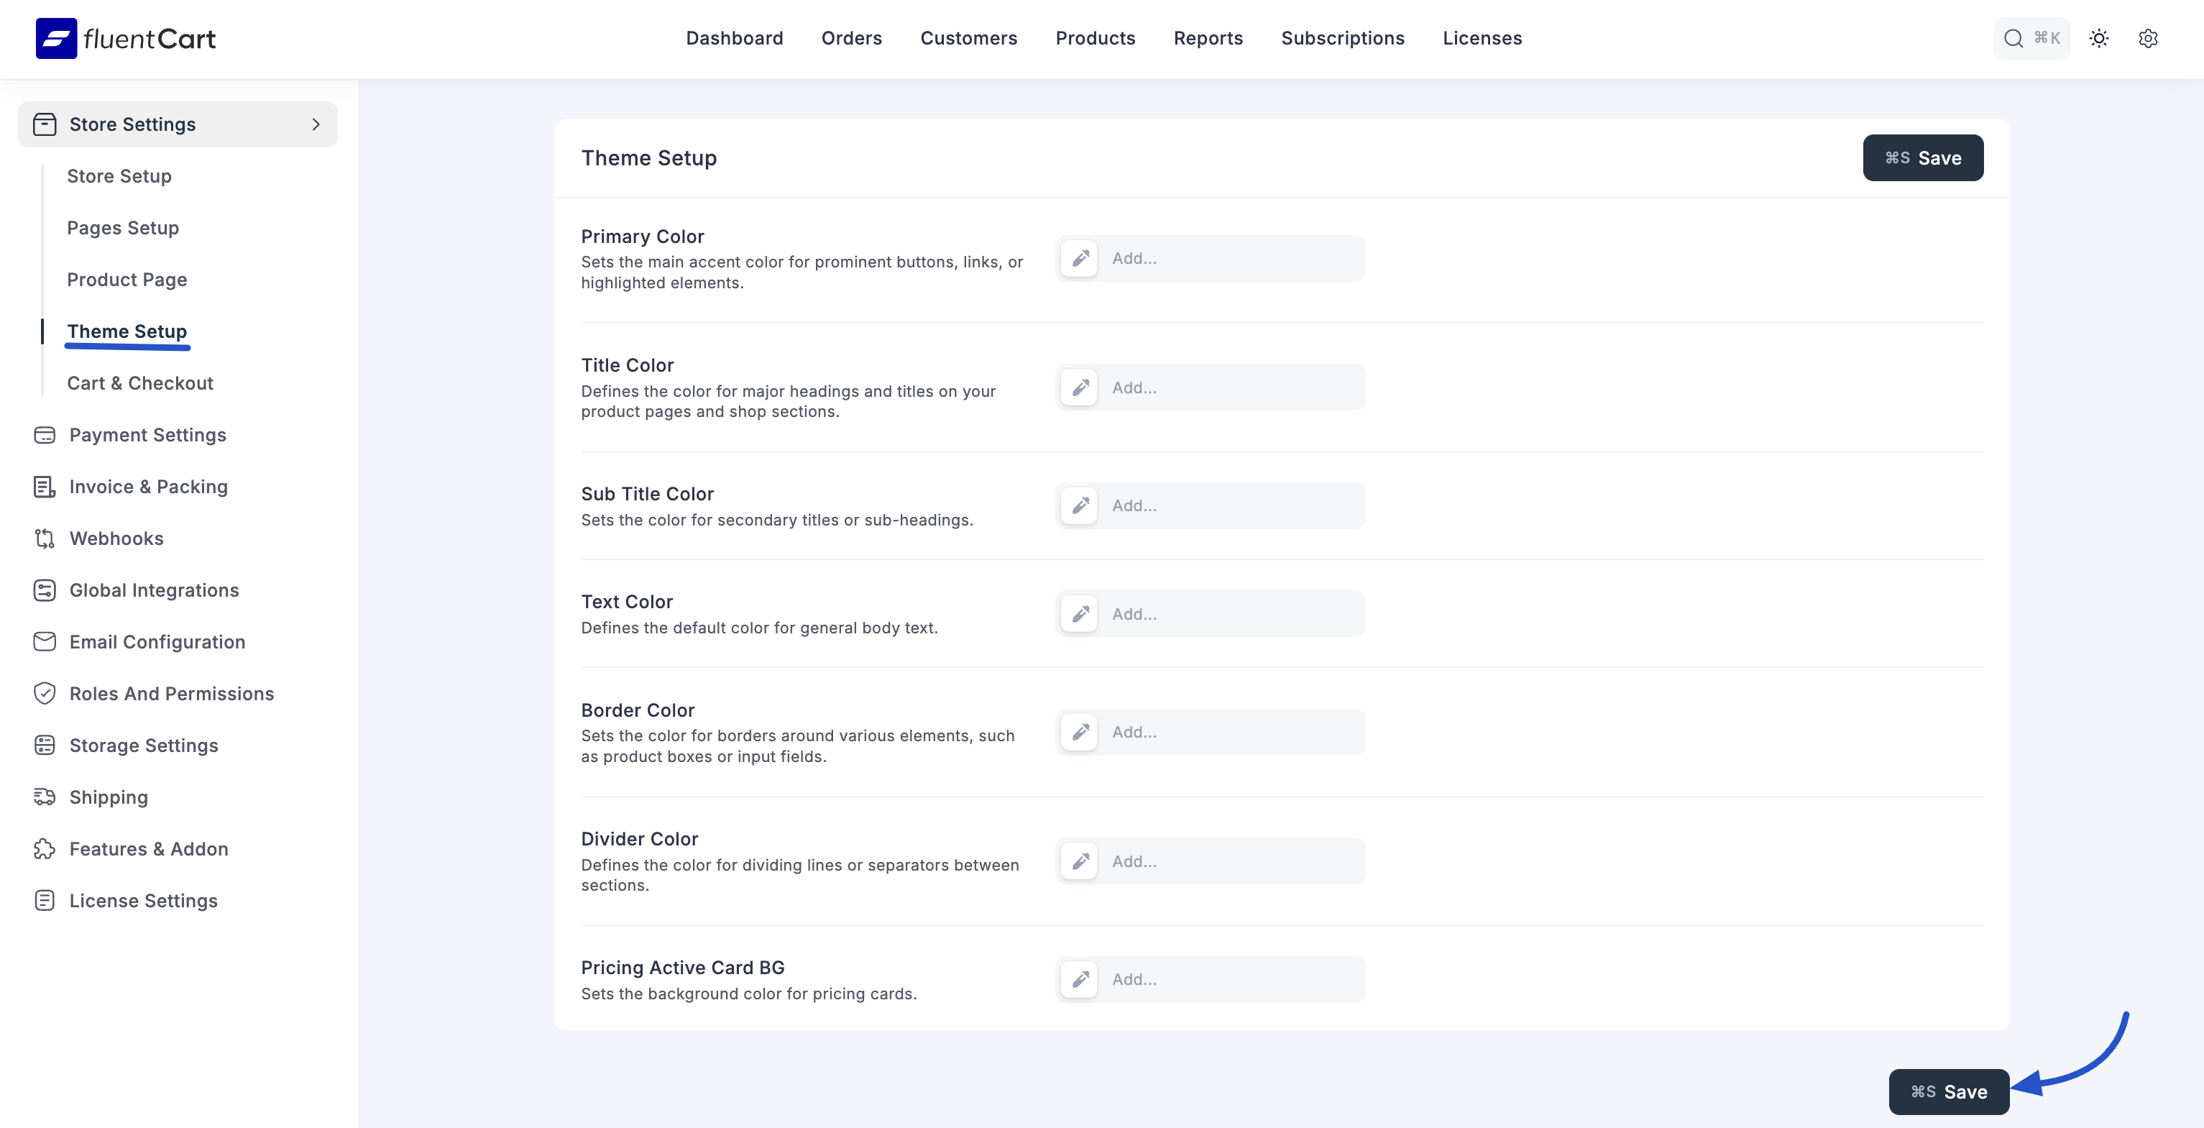2204x1128 pixels.
Task: Open Email Configuration in the sidebar
Action: click(x=157, y=642)
